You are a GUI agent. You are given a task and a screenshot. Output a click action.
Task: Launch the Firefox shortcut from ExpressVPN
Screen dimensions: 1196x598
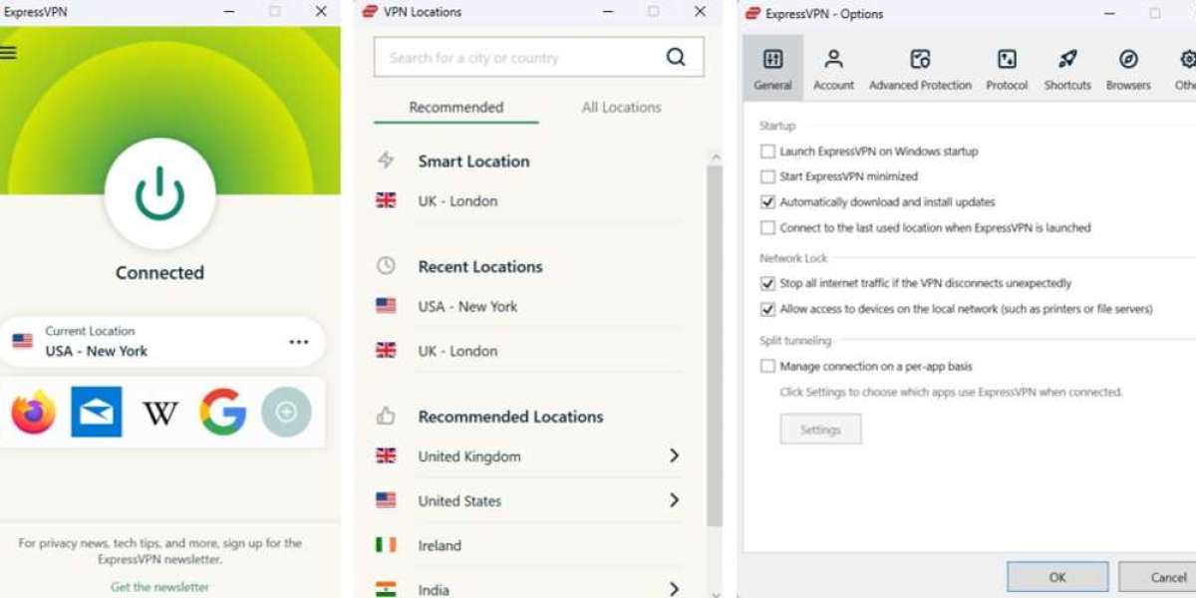click(33, 411)
